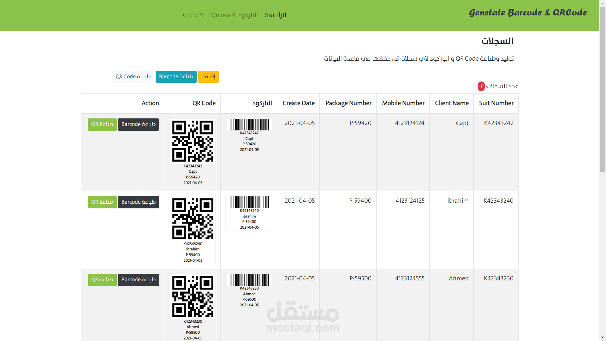Open the الباركود & Qrcode menu item
The width and height of the screenshot is (606, 341).
pyautogui.click(x=235, y=15)
